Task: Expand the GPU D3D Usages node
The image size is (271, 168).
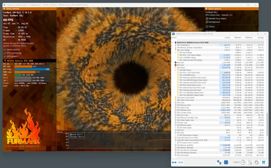Action: click(x=175, y=128)
